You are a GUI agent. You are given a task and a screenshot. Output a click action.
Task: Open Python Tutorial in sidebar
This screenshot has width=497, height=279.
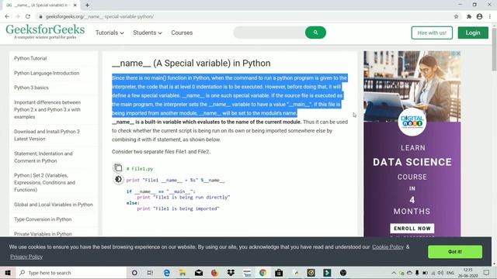(30, 58)
